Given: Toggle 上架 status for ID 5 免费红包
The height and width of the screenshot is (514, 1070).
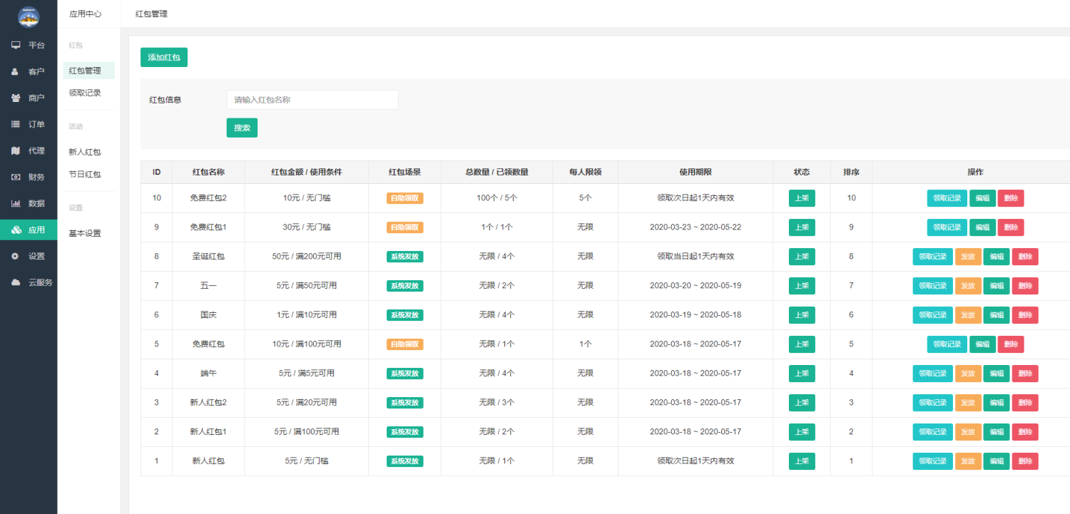Looking at the screenshot, I should coord(802,344).
